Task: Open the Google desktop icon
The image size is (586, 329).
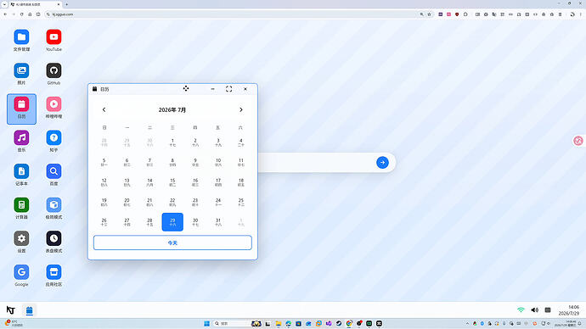Action: pyautogui.click(x=22, y=272)
